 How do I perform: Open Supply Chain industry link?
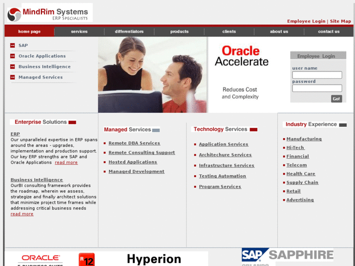(x=302, y=183)
